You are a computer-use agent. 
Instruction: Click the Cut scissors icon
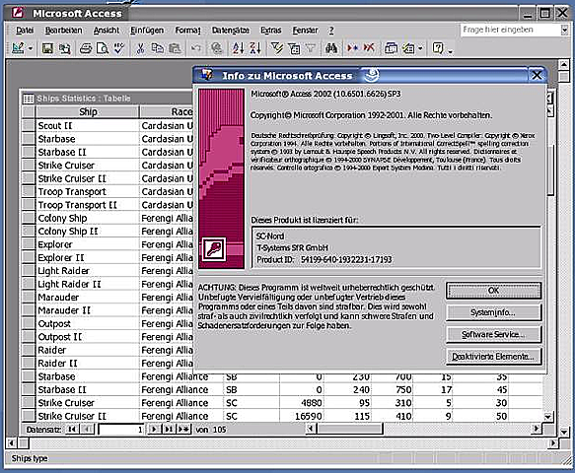coord(140,48)
